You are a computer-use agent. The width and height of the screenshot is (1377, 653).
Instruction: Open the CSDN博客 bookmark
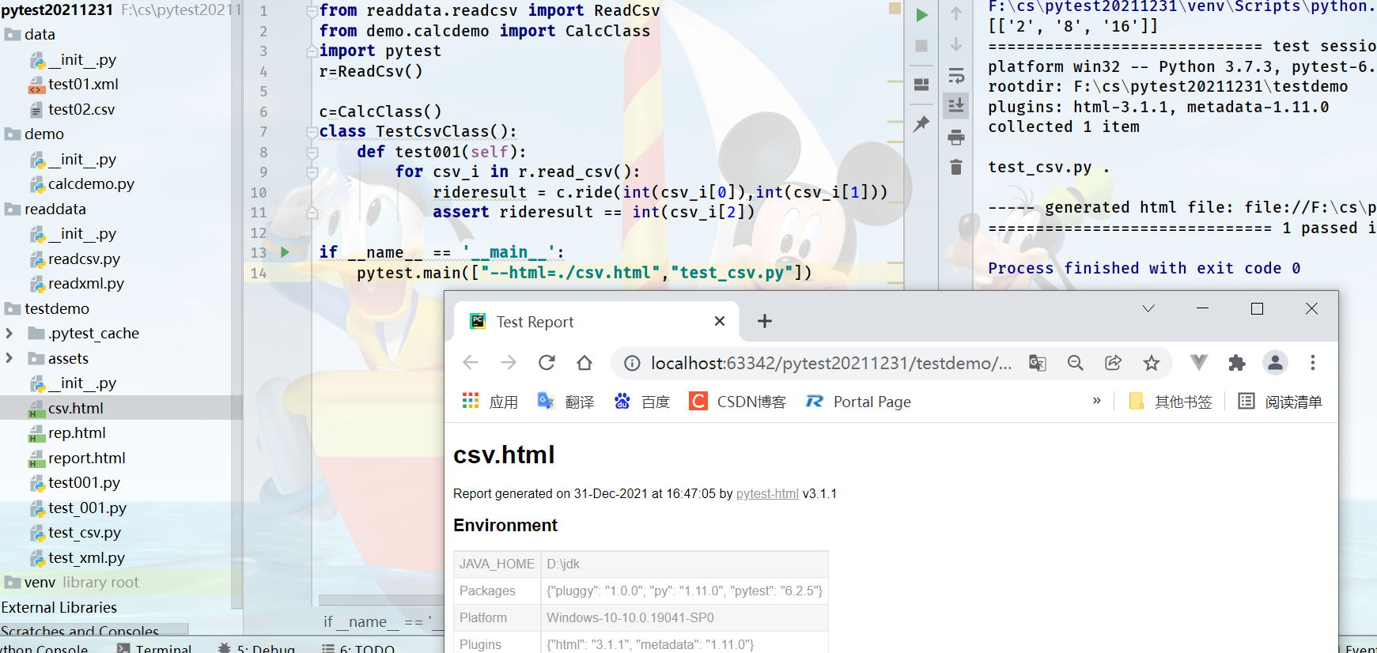(x=737, y=402)
